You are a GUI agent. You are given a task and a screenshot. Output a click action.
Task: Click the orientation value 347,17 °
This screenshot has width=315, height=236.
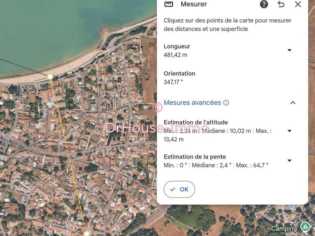pos(173,82)
